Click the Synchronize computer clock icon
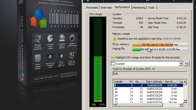This screenshot has height=110, width=196. click(x=50, y=57)
